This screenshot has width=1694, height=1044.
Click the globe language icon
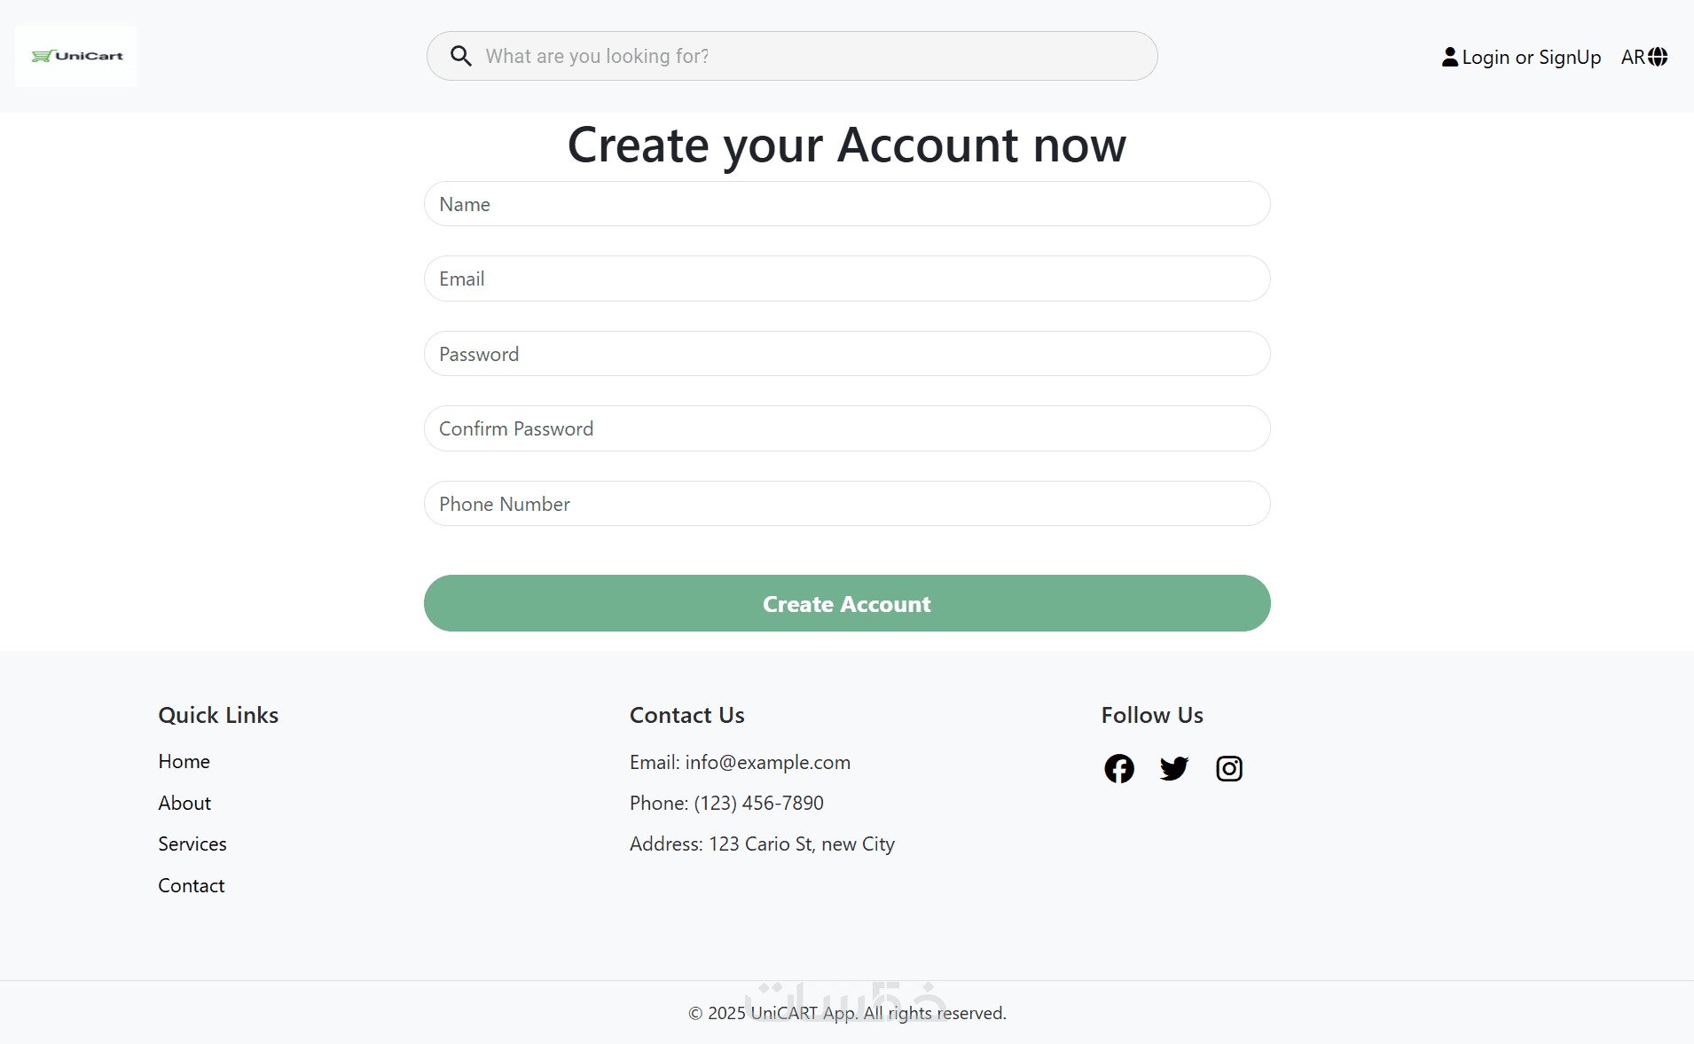[1658, 57]
